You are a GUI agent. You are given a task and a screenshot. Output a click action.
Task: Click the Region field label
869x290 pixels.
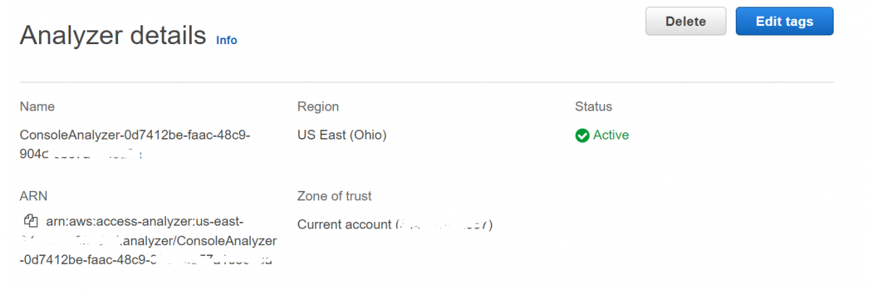(318, 107)
